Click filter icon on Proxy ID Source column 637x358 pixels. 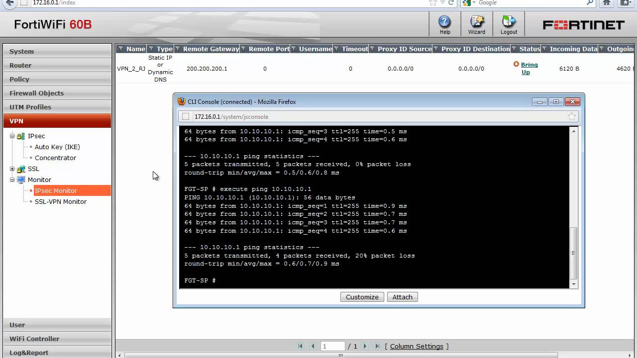pyautogui.click(x=372, y=49)
